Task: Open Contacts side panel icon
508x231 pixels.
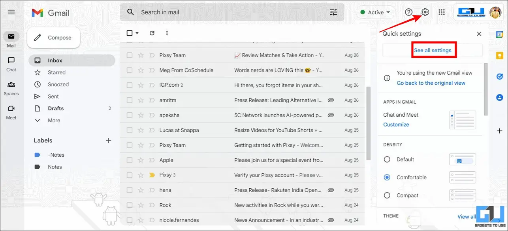Action: tap(499, 97)
